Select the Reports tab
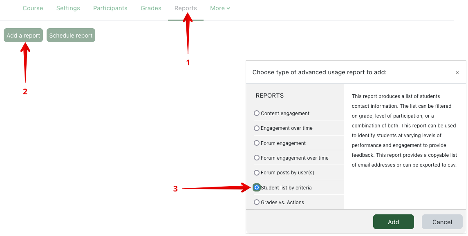 point(186,8)
